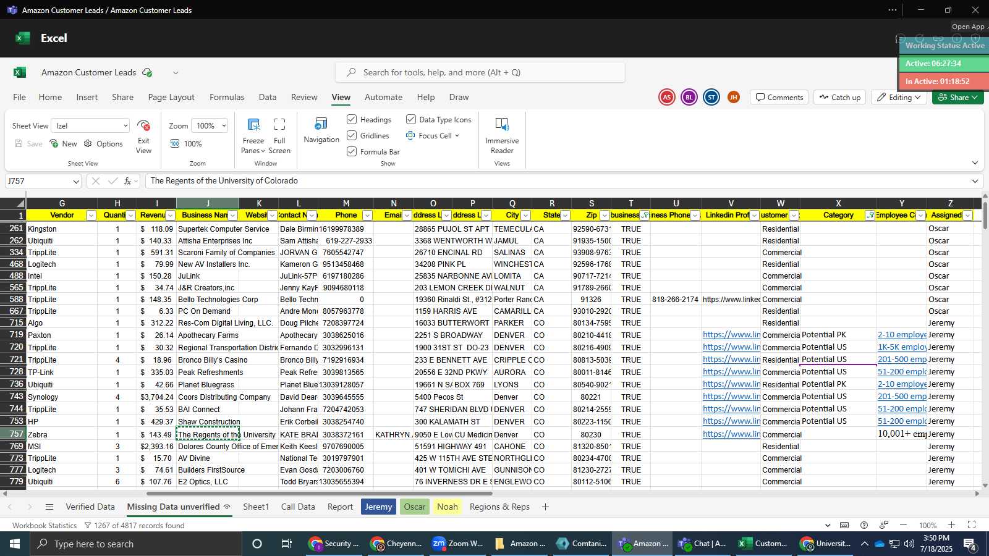
Task: Open the File menu
Action: (20, 97)
